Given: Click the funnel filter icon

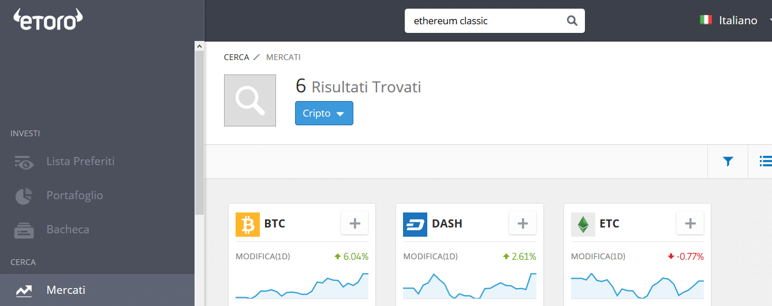Looking at the screenshot, I should (x=728, y=162).
